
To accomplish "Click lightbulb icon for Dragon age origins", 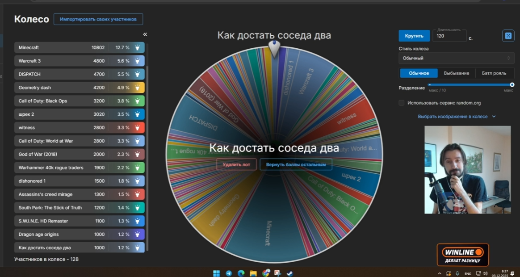I will [137, 234].
